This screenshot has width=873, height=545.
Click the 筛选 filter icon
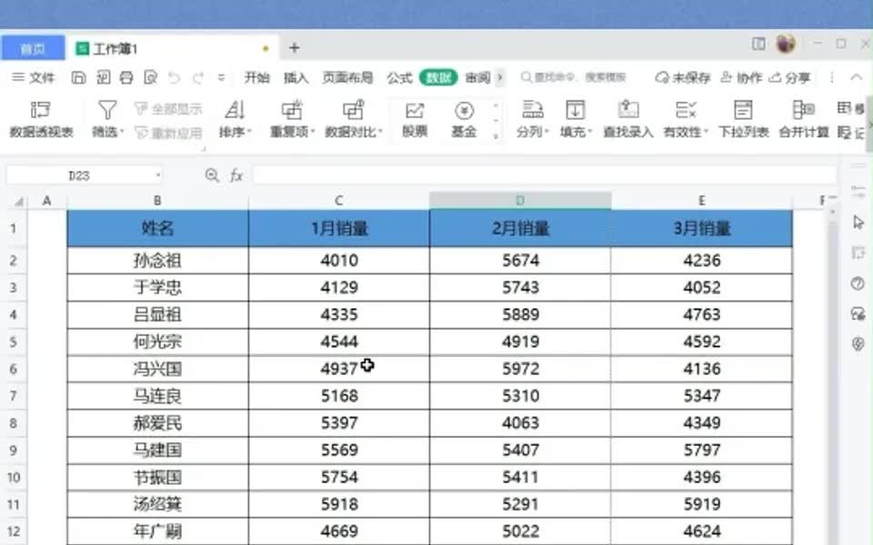(x=107, y=120)
